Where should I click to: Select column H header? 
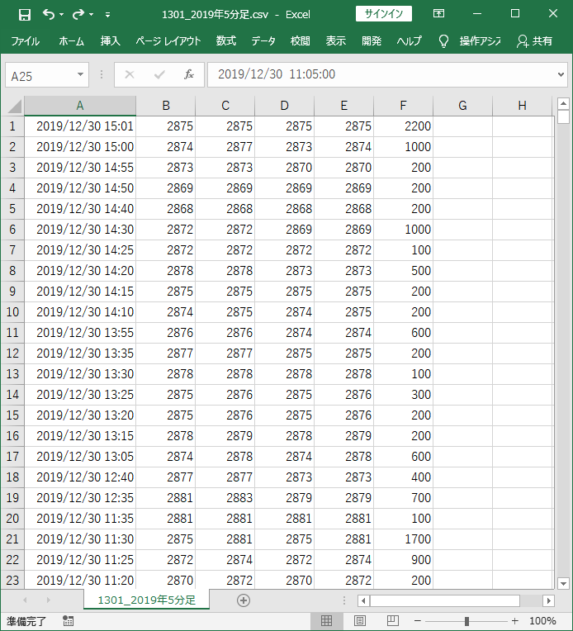tap(523, 106)
